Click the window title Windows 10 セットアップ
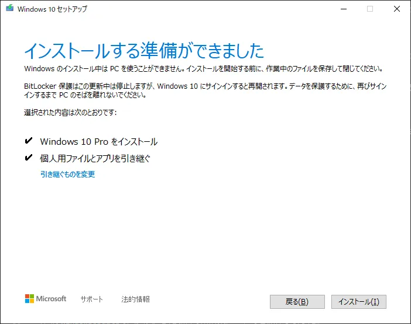411x324 pixels. pyautogui.click(x=53, y=9)
